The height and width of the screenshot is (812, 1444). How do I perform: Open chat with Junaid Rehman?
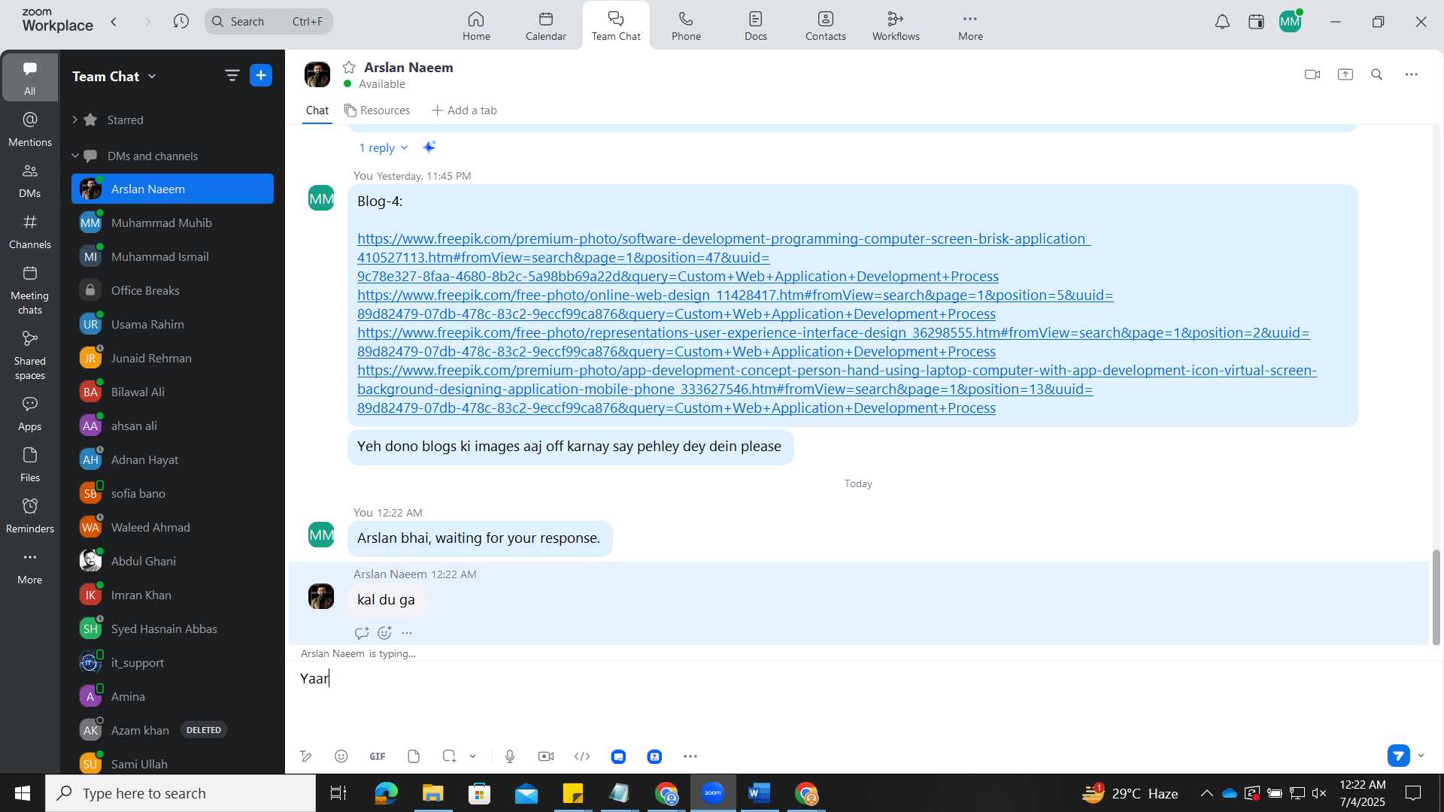pyautogui.click(x=172, y=358)
